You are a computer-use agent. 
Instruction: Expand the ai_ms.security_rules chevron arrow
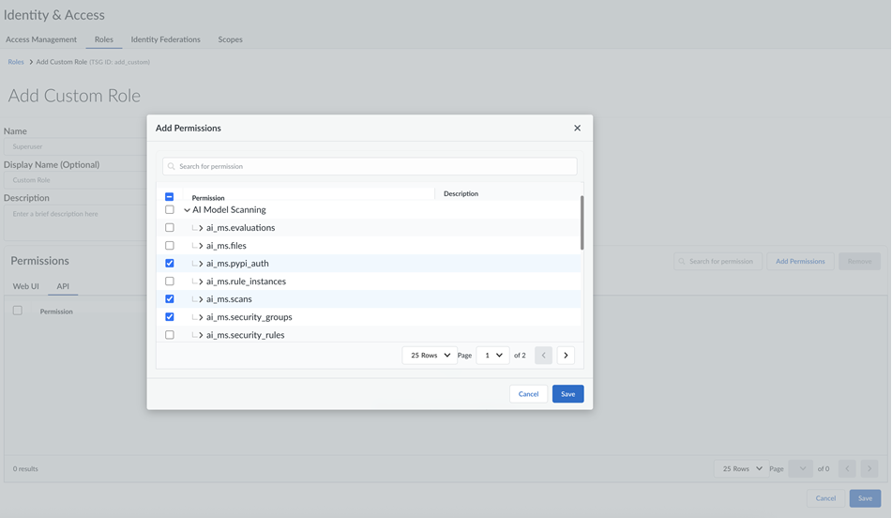click(201, 335)
